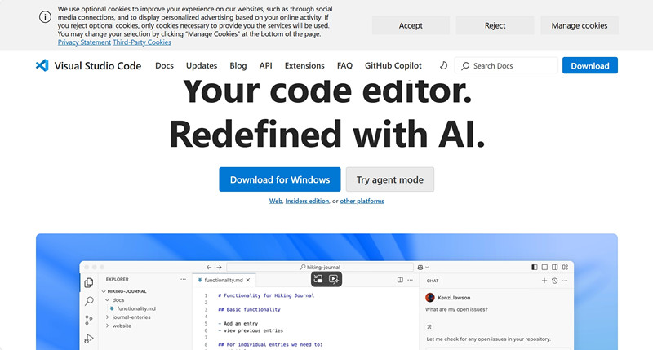Open the Explorer panel ellipsis menu
The image size is (653, 350).
coord(183,279)
